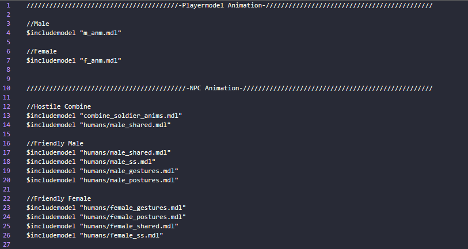Image resolution: width=468 pixels, height=249 pixels.
Task: Click the "combine_soldier_anims.mdl" string
Action: 130,116
